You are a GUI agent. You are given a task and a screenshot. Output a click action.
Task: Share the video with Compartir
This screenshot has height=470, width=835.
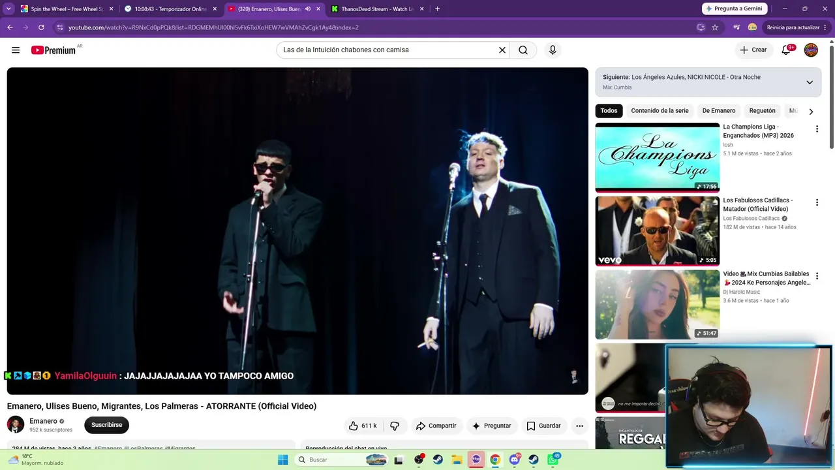[436, 426]
